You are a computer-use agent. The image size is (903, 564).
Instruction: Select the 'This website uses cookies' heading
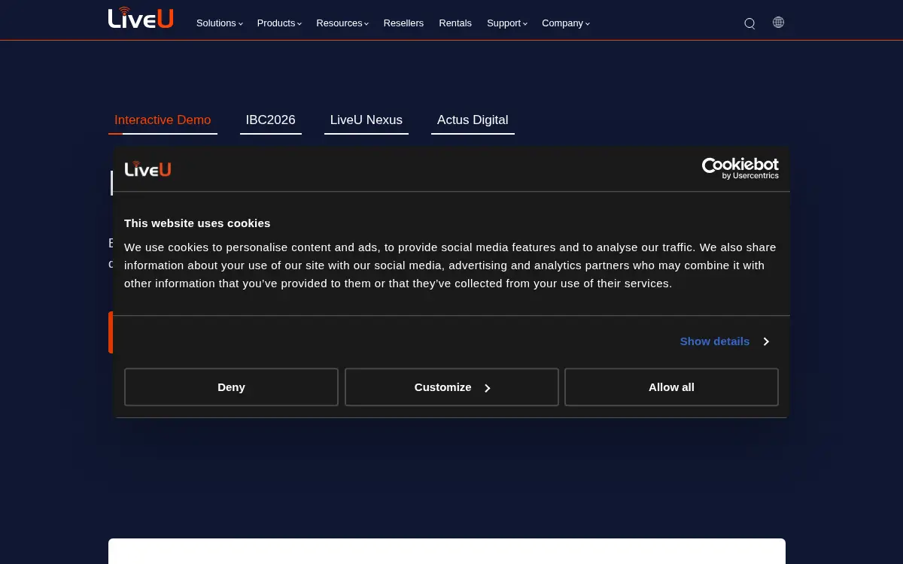[x=197, y=223]
